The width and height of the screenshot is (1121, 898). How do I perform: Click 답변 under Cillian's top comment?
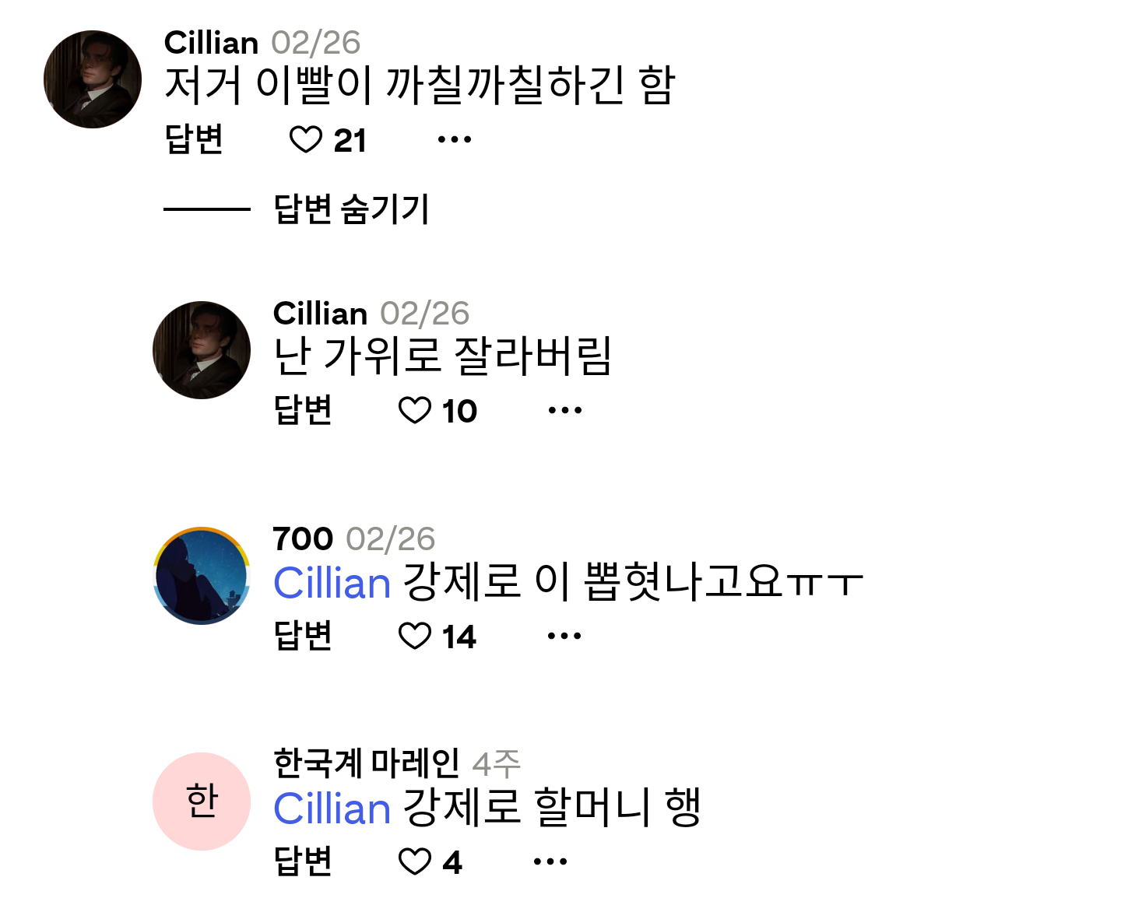coord(195,140)
